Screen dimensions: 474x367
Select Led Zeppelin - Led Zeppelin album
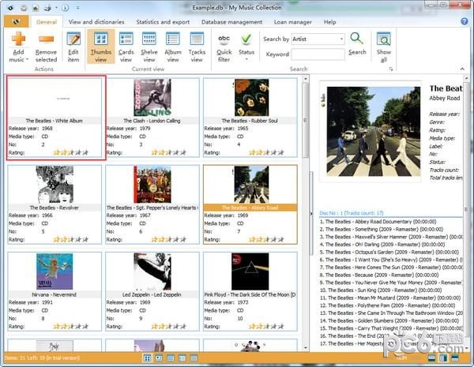(x=152, y=291)
